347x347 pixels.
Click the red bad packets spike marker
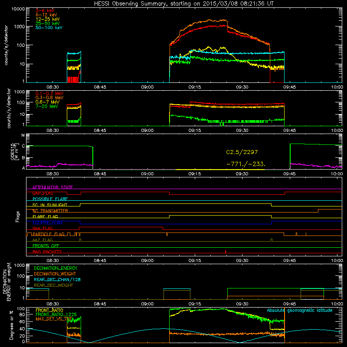point(225,252)
